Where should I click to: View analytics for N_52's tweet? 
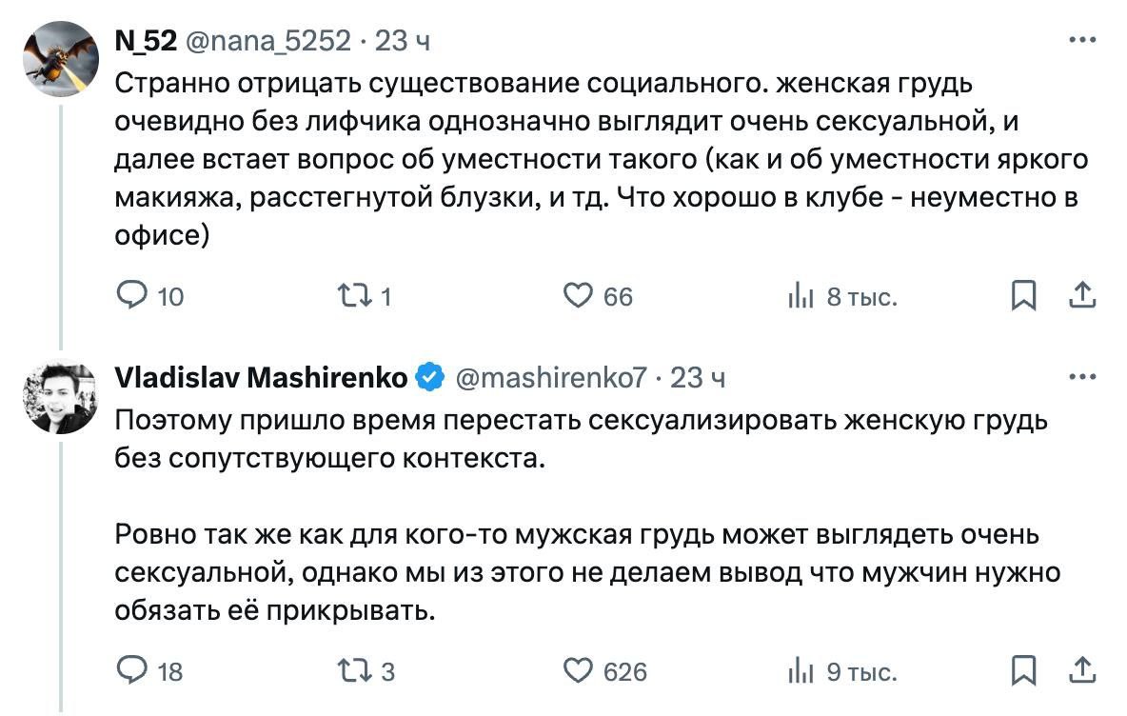(800, 297)
